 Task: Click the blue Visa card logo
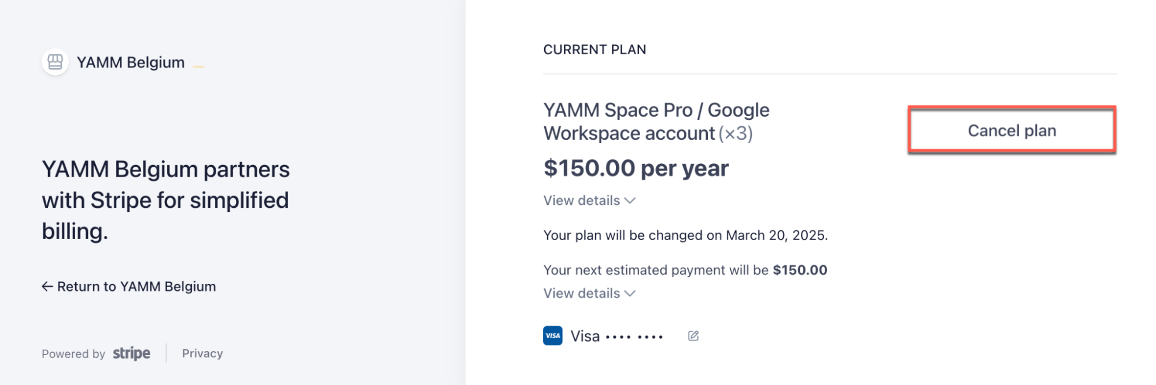point(553,335)
